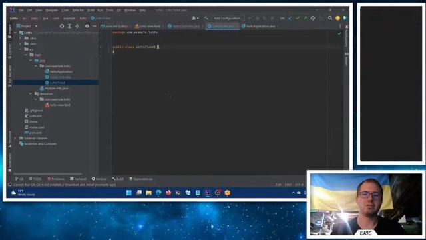Open the Git history clock icon

(x=313, y=18)
